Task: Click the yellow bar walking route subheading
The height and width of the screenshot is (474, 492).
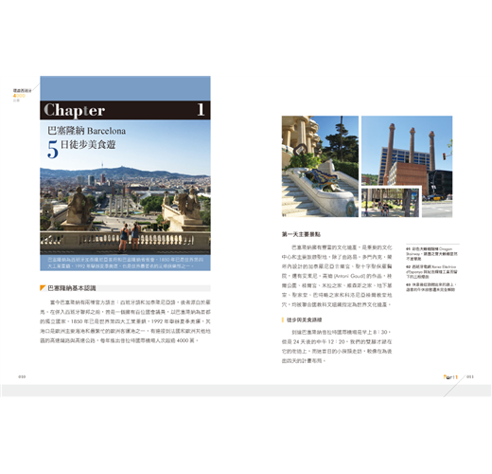Action: (x=302, y=319)
